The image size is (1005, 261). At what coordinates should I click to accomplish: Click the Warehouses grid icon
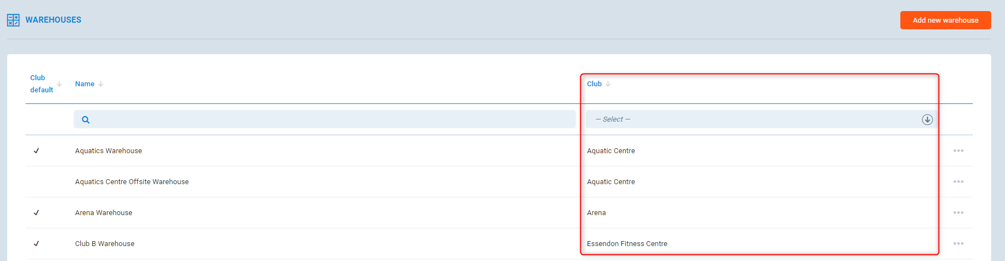click(13, 20)
